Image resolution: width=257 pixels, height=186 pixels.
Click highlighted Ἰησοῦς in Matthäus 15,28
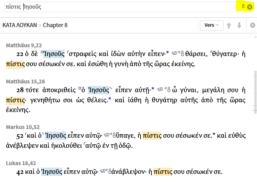[99, 90]
